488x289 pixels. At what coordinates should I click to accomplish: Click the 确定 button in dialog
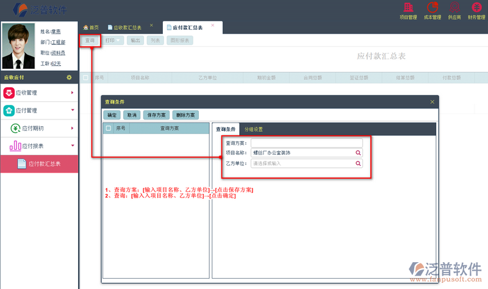[x=112, y=115]
